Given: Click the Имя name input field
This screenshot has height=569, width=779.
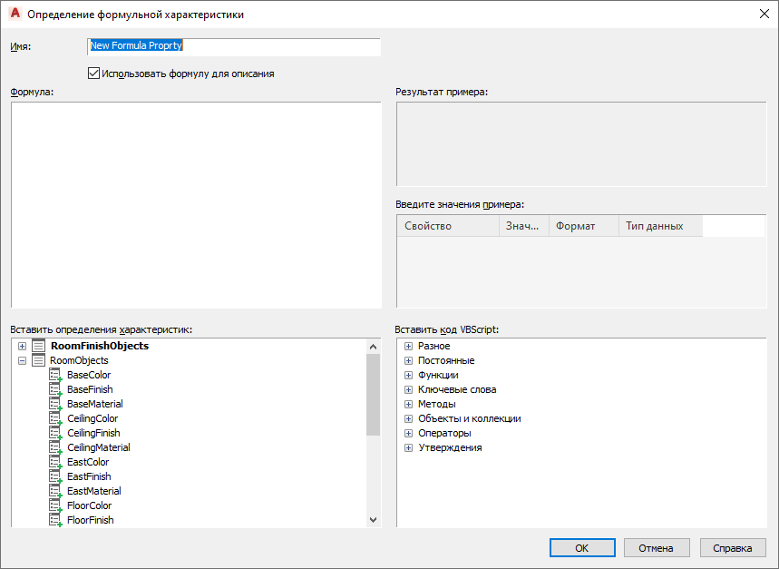Looking at the screenshot, I should (233, 45).
